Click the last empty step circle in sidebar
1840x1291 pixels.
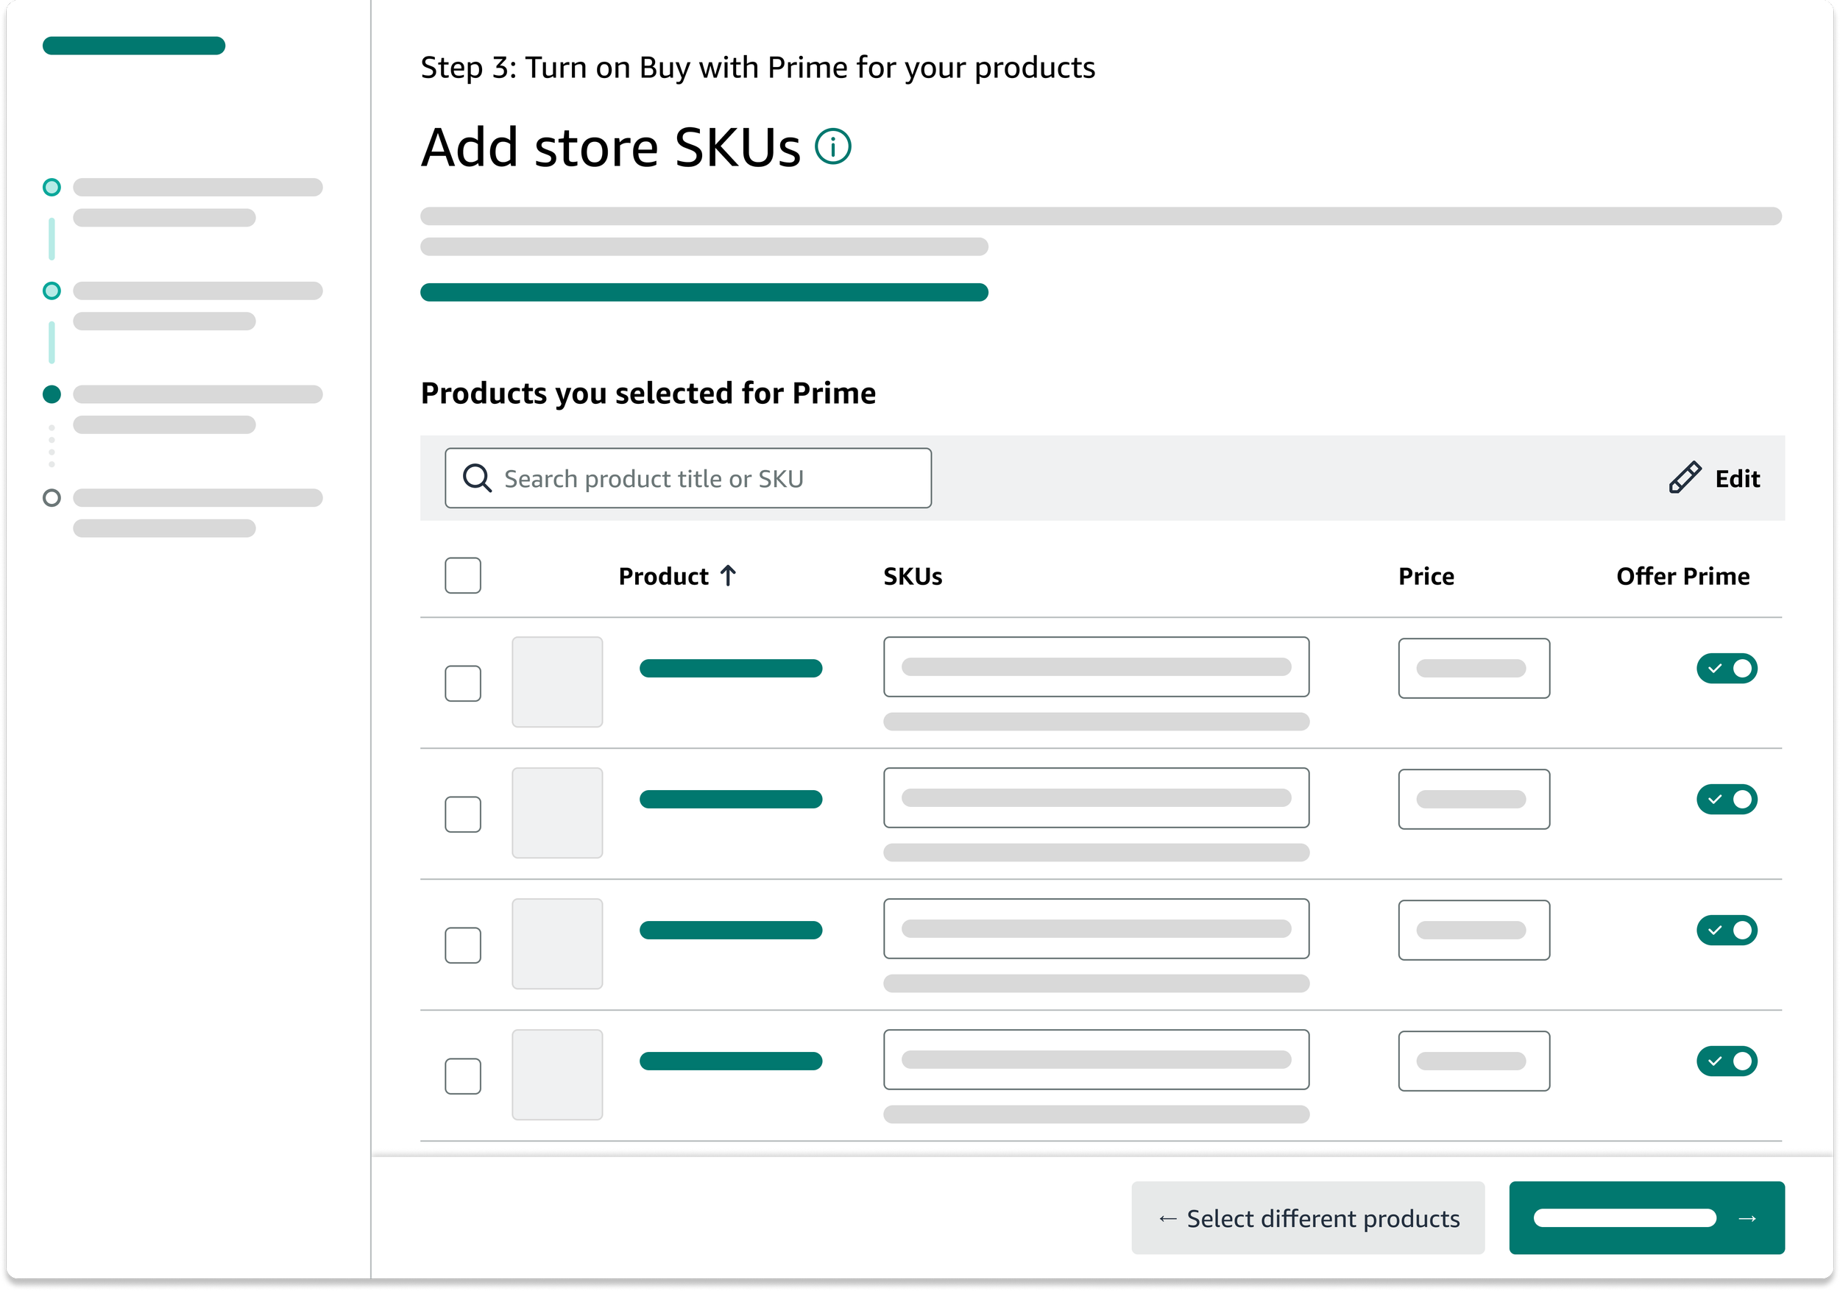52,498
